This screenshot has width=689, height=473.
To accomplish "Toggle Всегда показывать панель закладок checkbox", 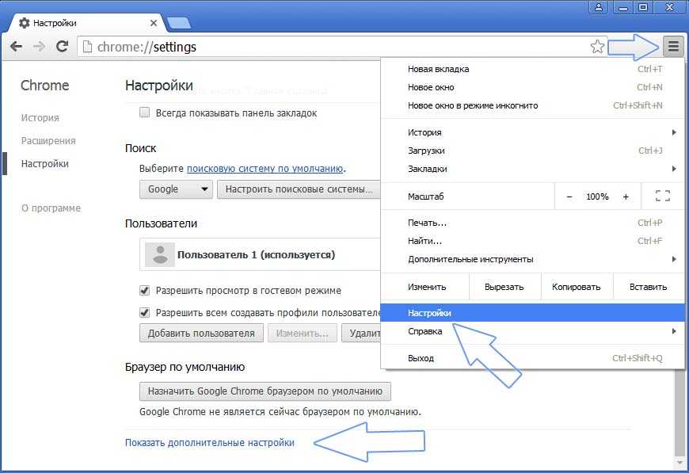I will pos(144,113).
